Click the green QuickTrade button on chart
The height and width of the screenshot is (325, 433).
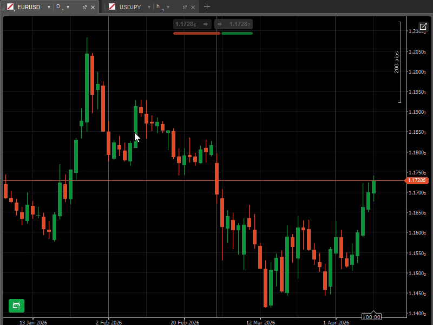coord(16,305)
